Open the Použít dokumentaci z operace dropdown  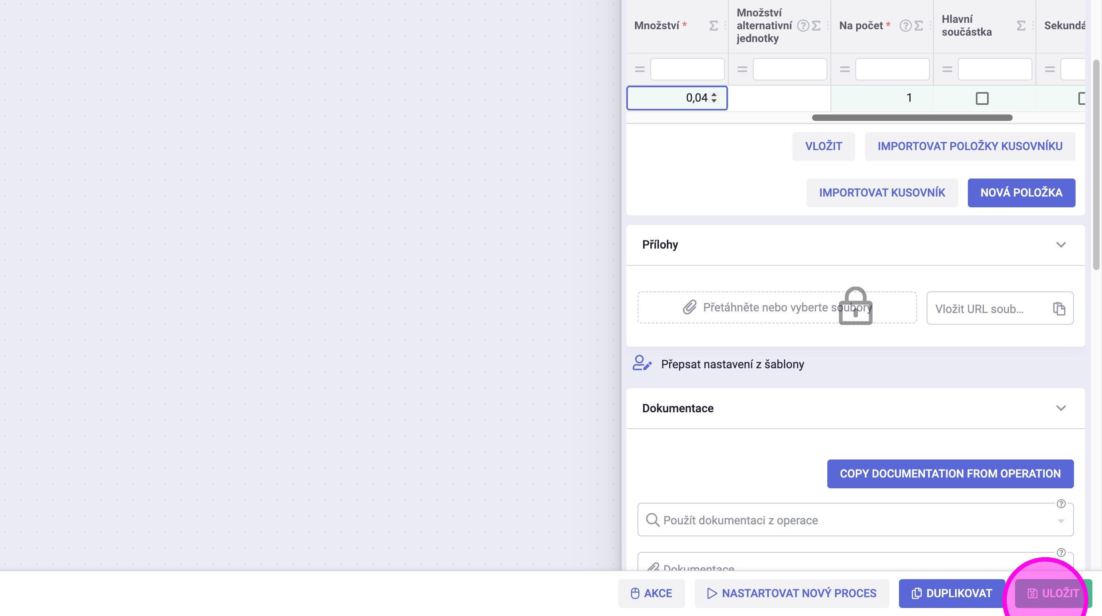tap(1061, 521)
